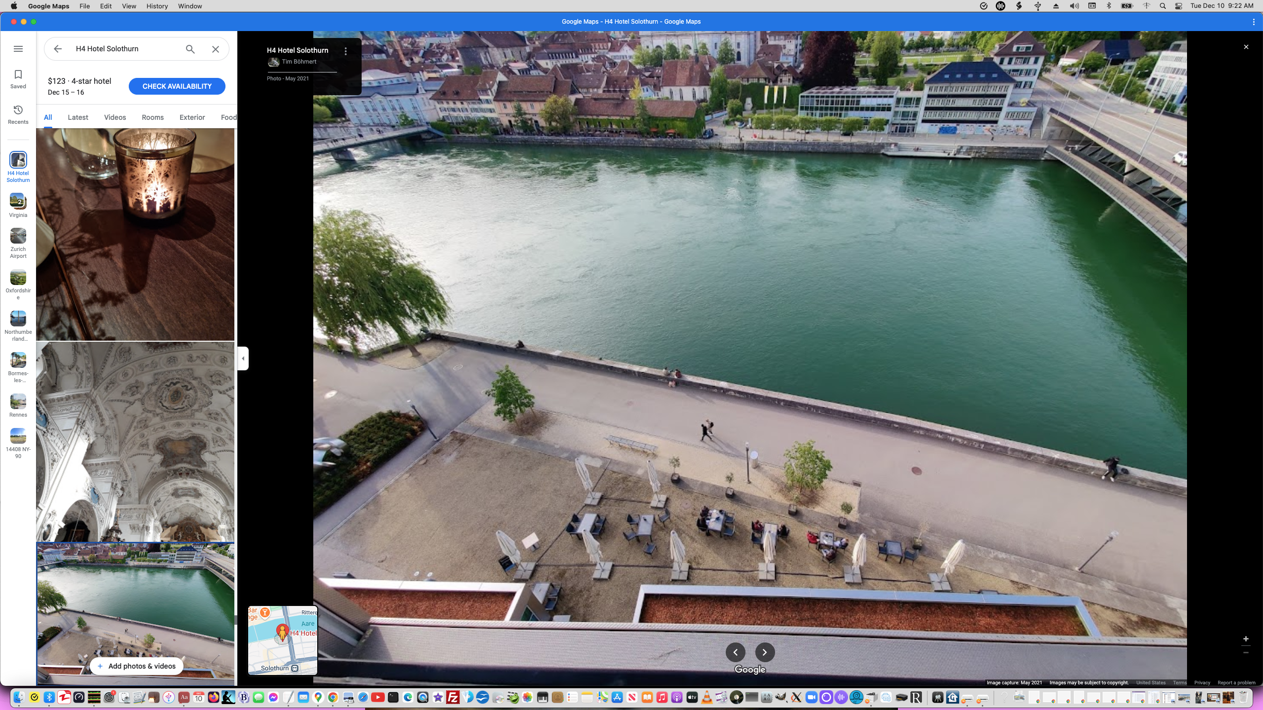Open the photo's three-dot options menu

point(346,51)
